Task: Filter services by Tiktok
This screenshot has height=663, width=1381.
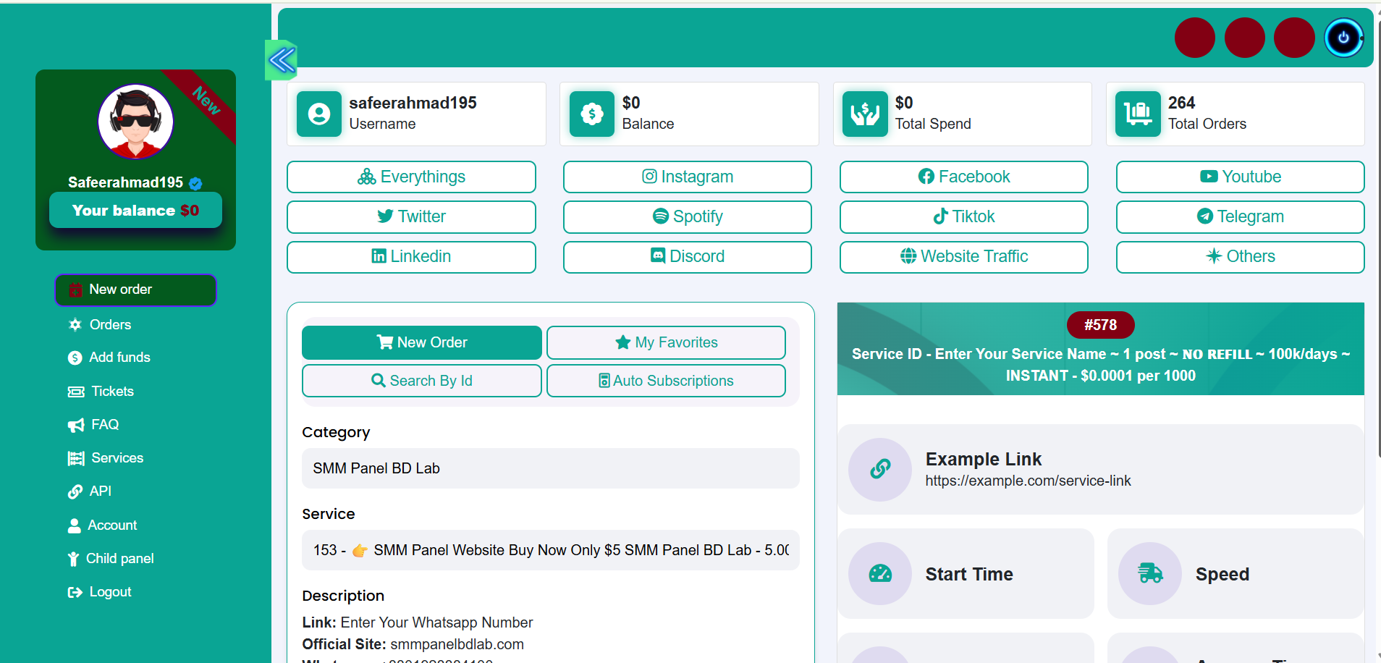Action: pyautogui.click(x=964, y=216)
